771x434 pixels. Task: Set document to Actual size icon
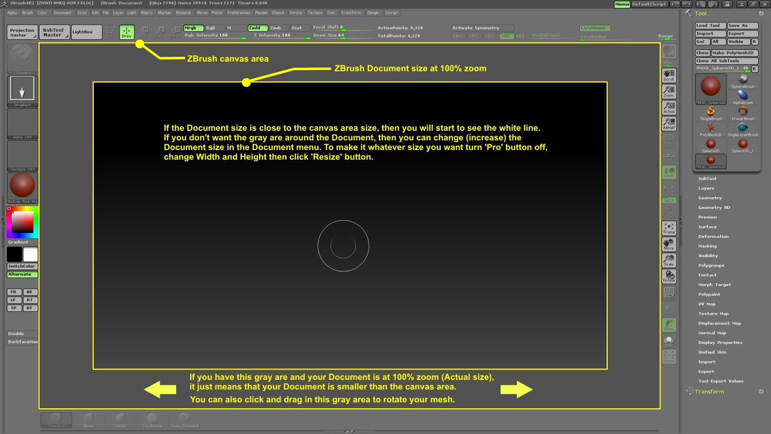(669, 108)
